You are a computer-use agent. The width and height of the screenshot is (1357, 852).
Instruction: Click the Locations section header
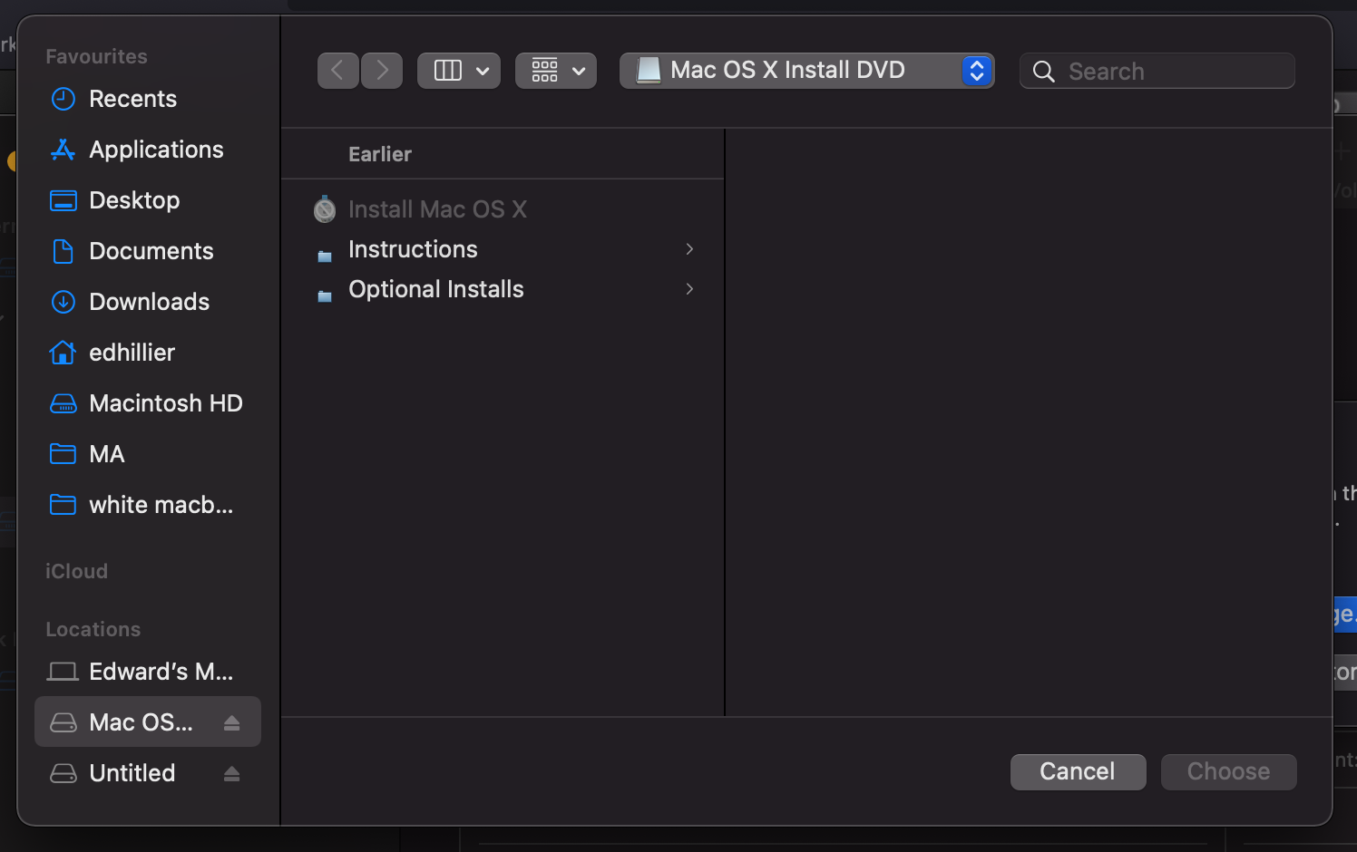click(x=93, y=629)
